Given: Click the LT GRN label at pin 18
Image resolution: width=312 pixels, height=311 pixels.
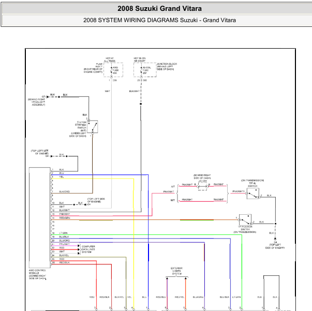Looking at the screenshot, I should point(64,233).
